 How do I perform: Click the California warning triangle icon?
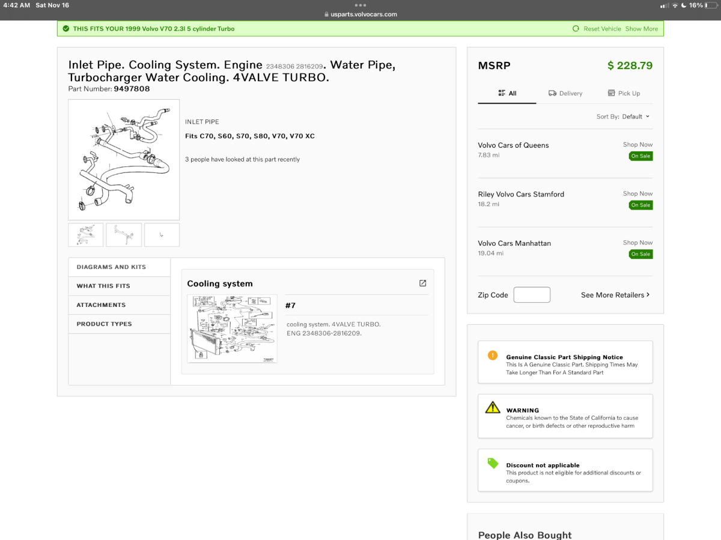[x=493, y=407]
